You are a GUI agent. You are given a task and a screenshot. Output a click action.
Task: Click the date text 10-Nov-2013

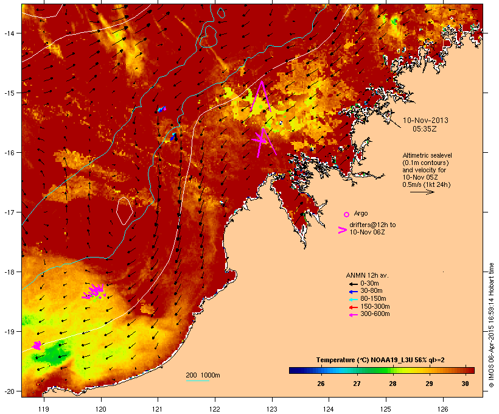pyautogui.click(x=425, y=121)
